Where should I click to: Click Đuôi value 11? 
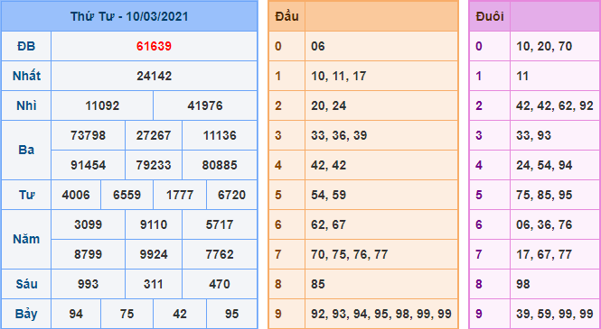pyautogui.click(x=522, y=76)
